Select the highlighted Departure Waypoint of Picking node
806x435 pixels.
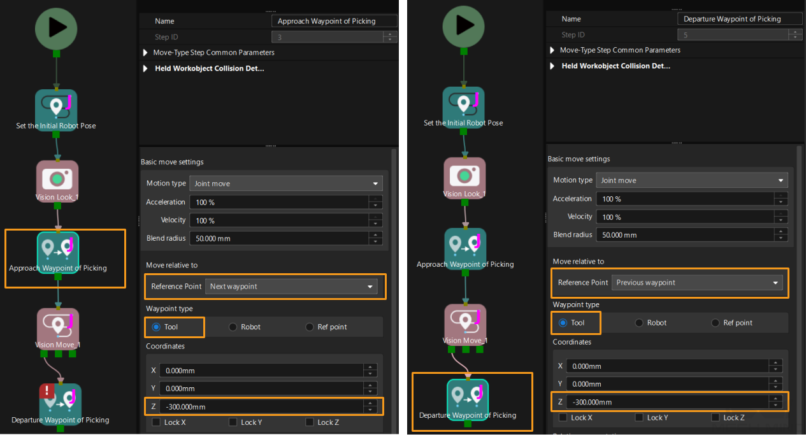468,395
